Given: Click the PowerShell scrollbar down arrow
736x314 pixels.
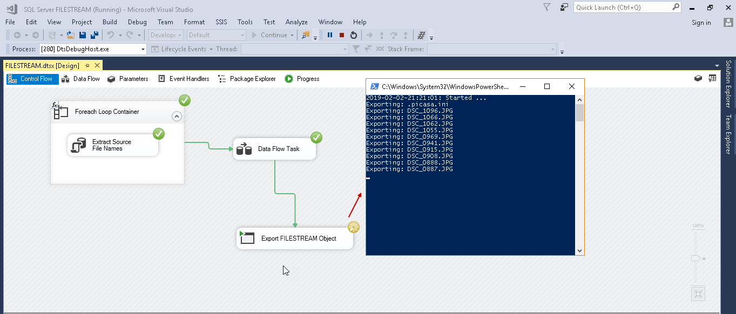Looking at the screenshot, I should pos(580,250).
